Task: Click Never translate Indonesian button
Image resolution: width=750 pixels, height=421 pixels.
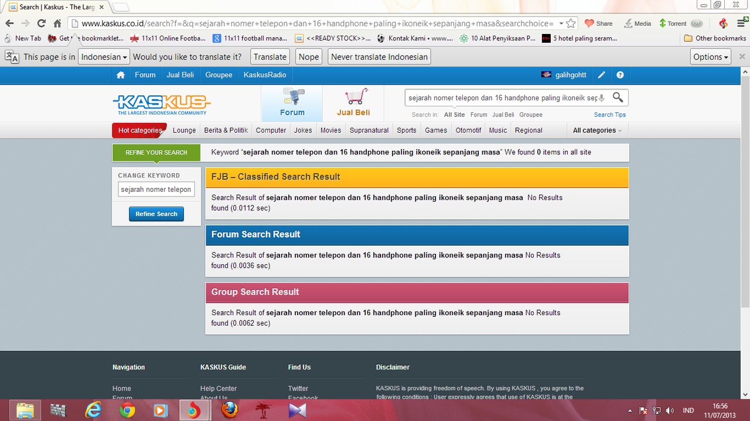Action: coord(379,57)
